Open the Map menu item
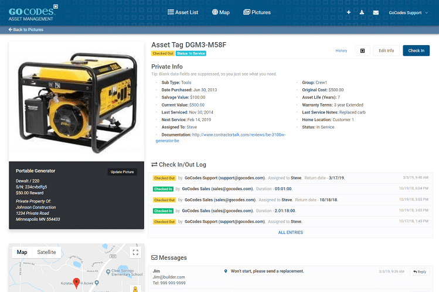This screenshot has height=292, width=439. (221, 12)
